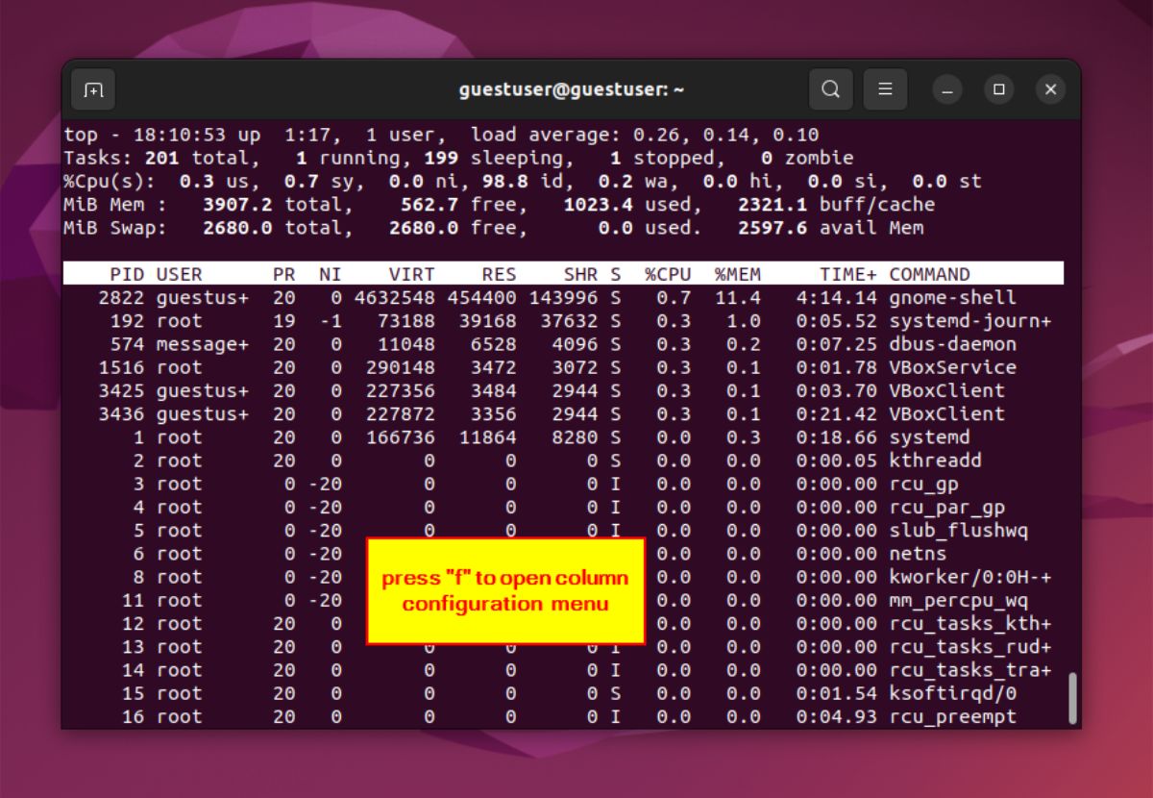Click the COMMAND column header
The height and width of the screenshot is (798, 1153).
[x=928, y=273]
